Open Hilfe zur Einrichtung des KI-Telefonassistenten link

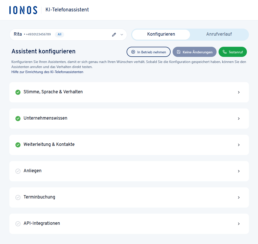coord(47,72)
